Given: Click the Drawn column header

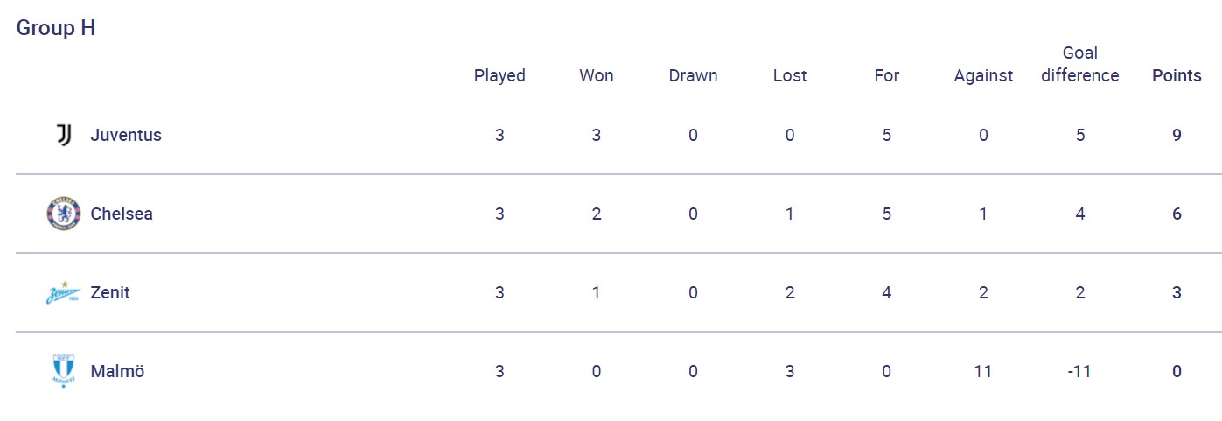Looking at the screenshot, I should tap(693, 75).
